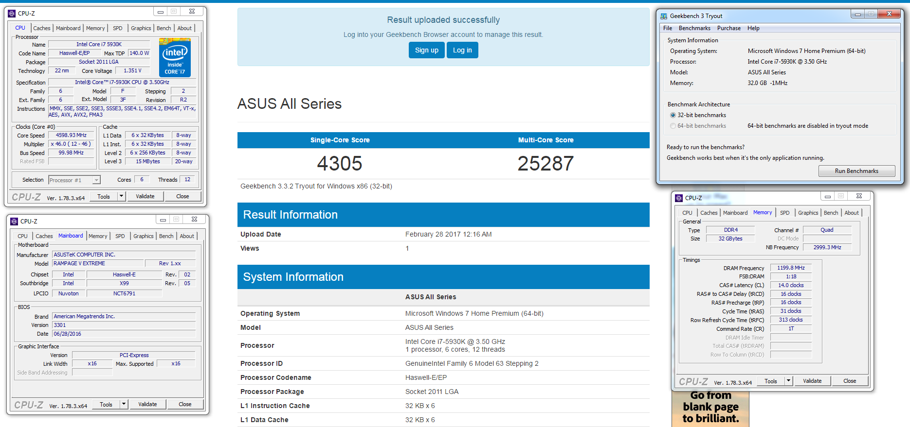Click DRAM Frequency value 1199.8 MHz
The height and width of the screenshot is (427, 910).
791,268
